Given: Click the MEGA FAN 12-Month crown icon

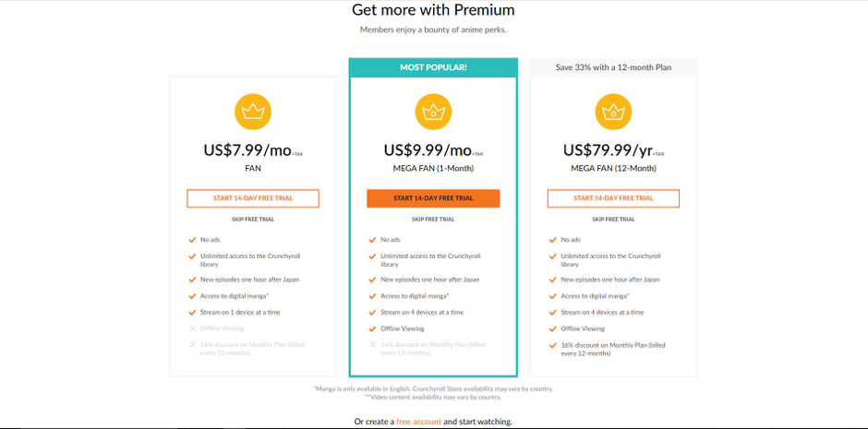Looking at the screenshot, I should click(613, 112).
